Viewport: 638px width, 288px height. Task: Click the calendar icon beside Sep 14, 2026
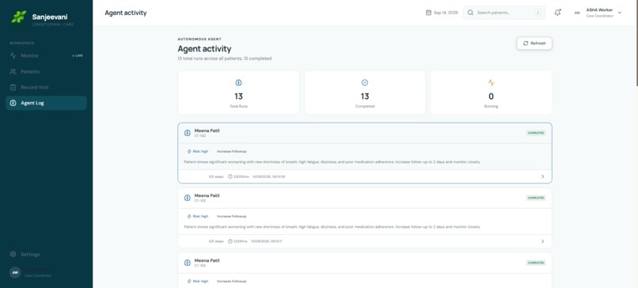tap(428, 13)
